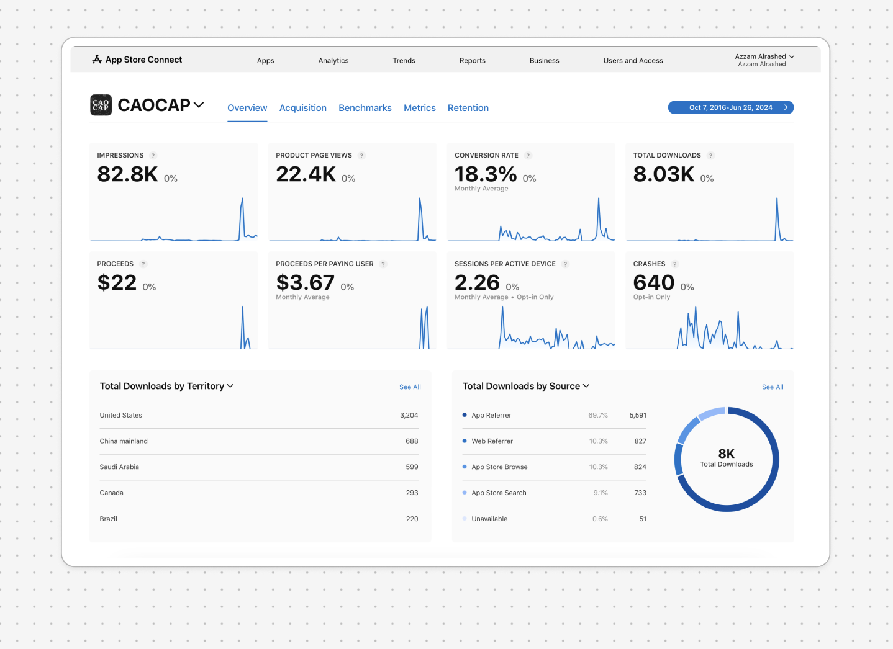Viewport: 893px width, 649px height.
Task: Open Analytics in top navigation
Action: click(x=333, y=61)
